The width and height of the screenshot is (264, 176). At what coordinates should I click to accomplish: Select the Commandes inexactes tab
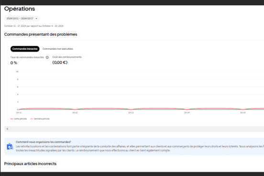(25, 49)
